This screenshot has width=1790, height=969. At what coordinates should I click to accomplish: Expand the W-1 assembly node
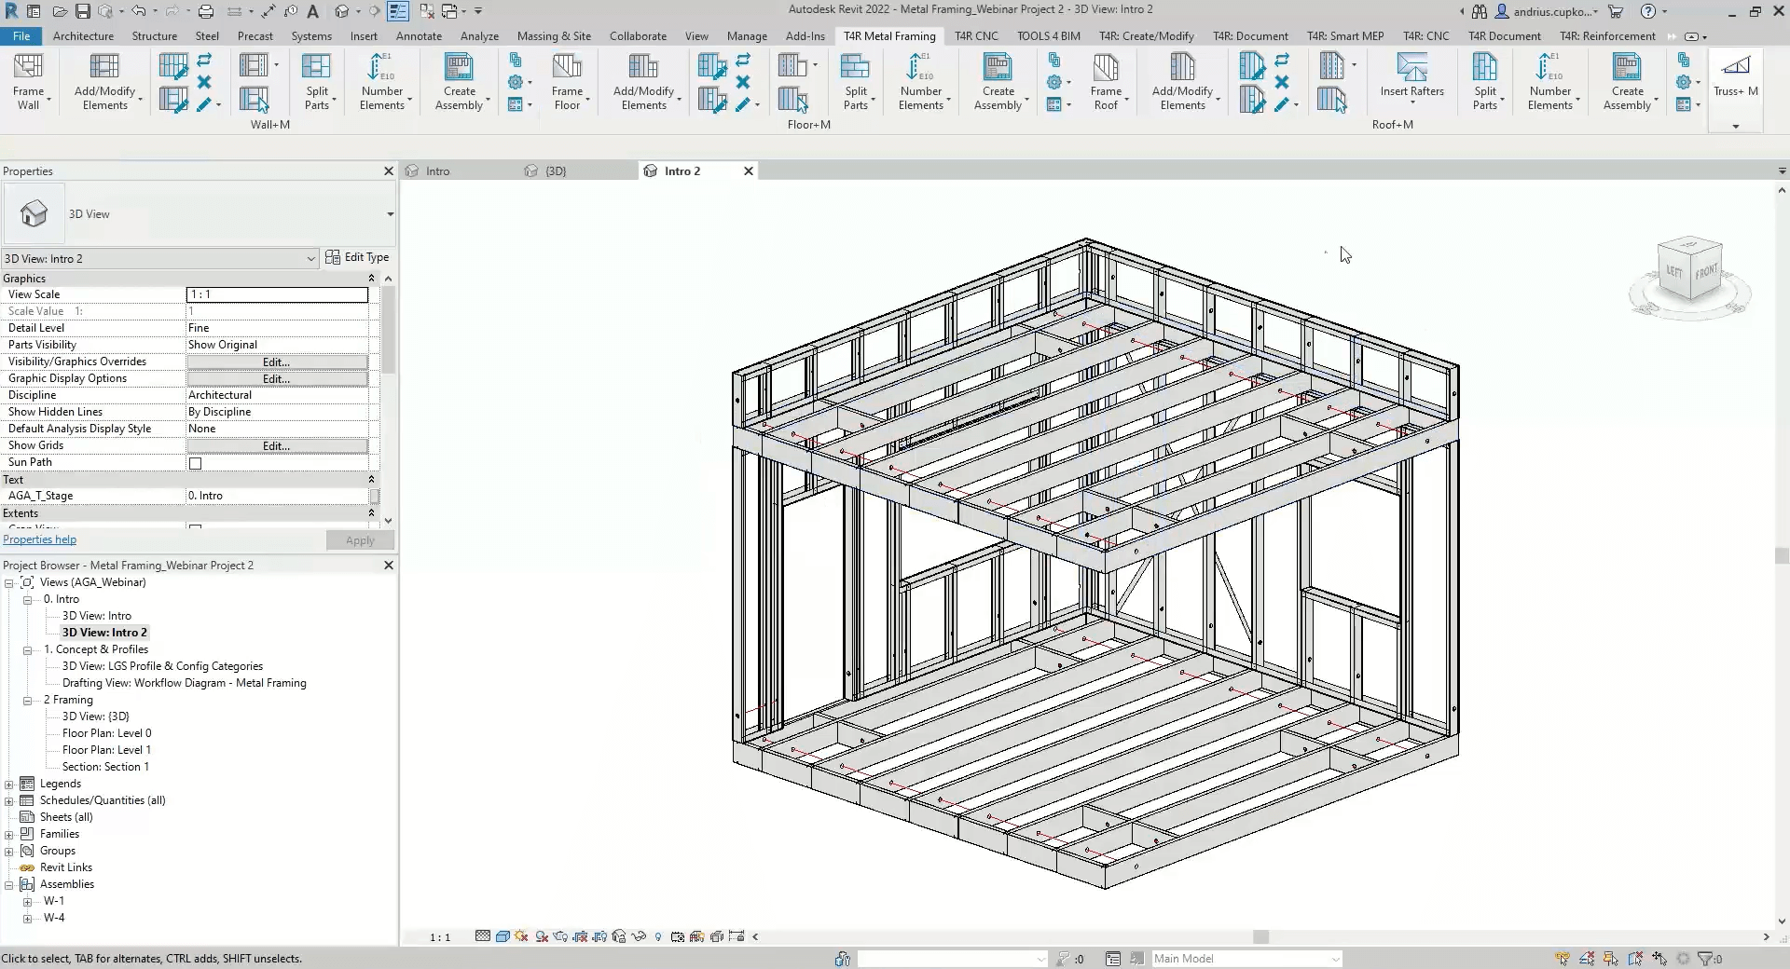[x=28, y=901]
